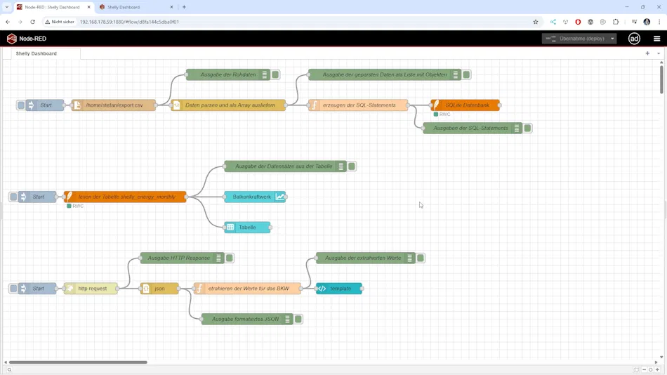The image size is (667, 375).
Task: Disable the 'Ausgeben der SQL-Statements' debug node
Action: (528, 129)
